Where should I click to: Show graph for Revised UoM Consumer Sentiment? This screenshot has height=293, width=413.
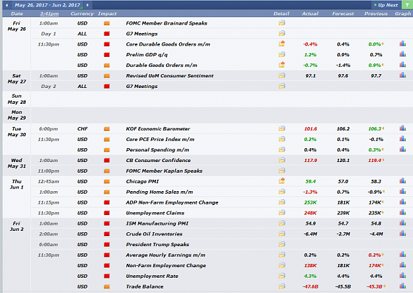pos(402,75)
